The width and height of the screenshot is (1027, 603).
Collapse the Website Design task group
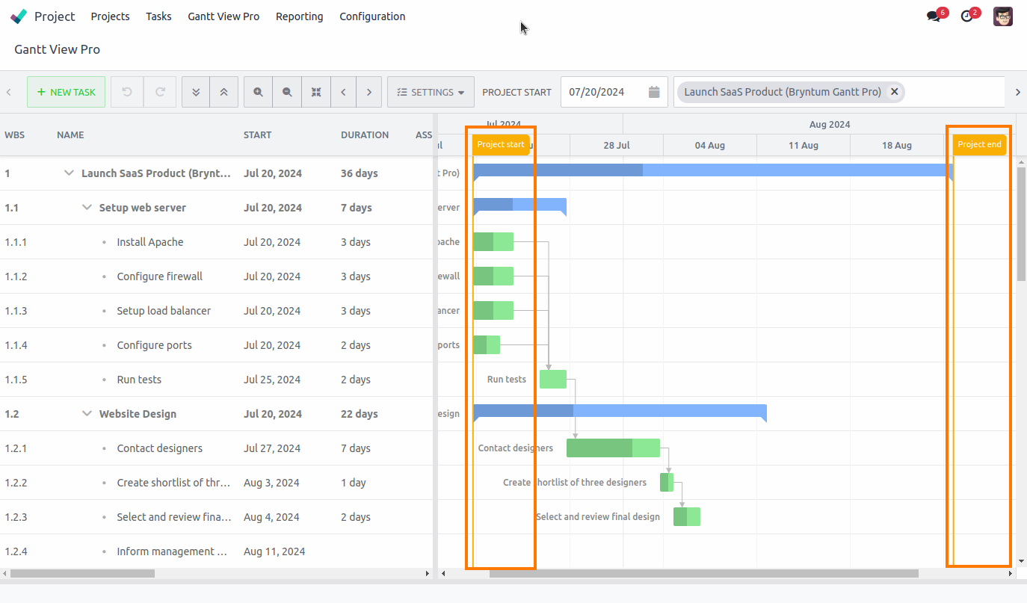(x=87, y=413)
